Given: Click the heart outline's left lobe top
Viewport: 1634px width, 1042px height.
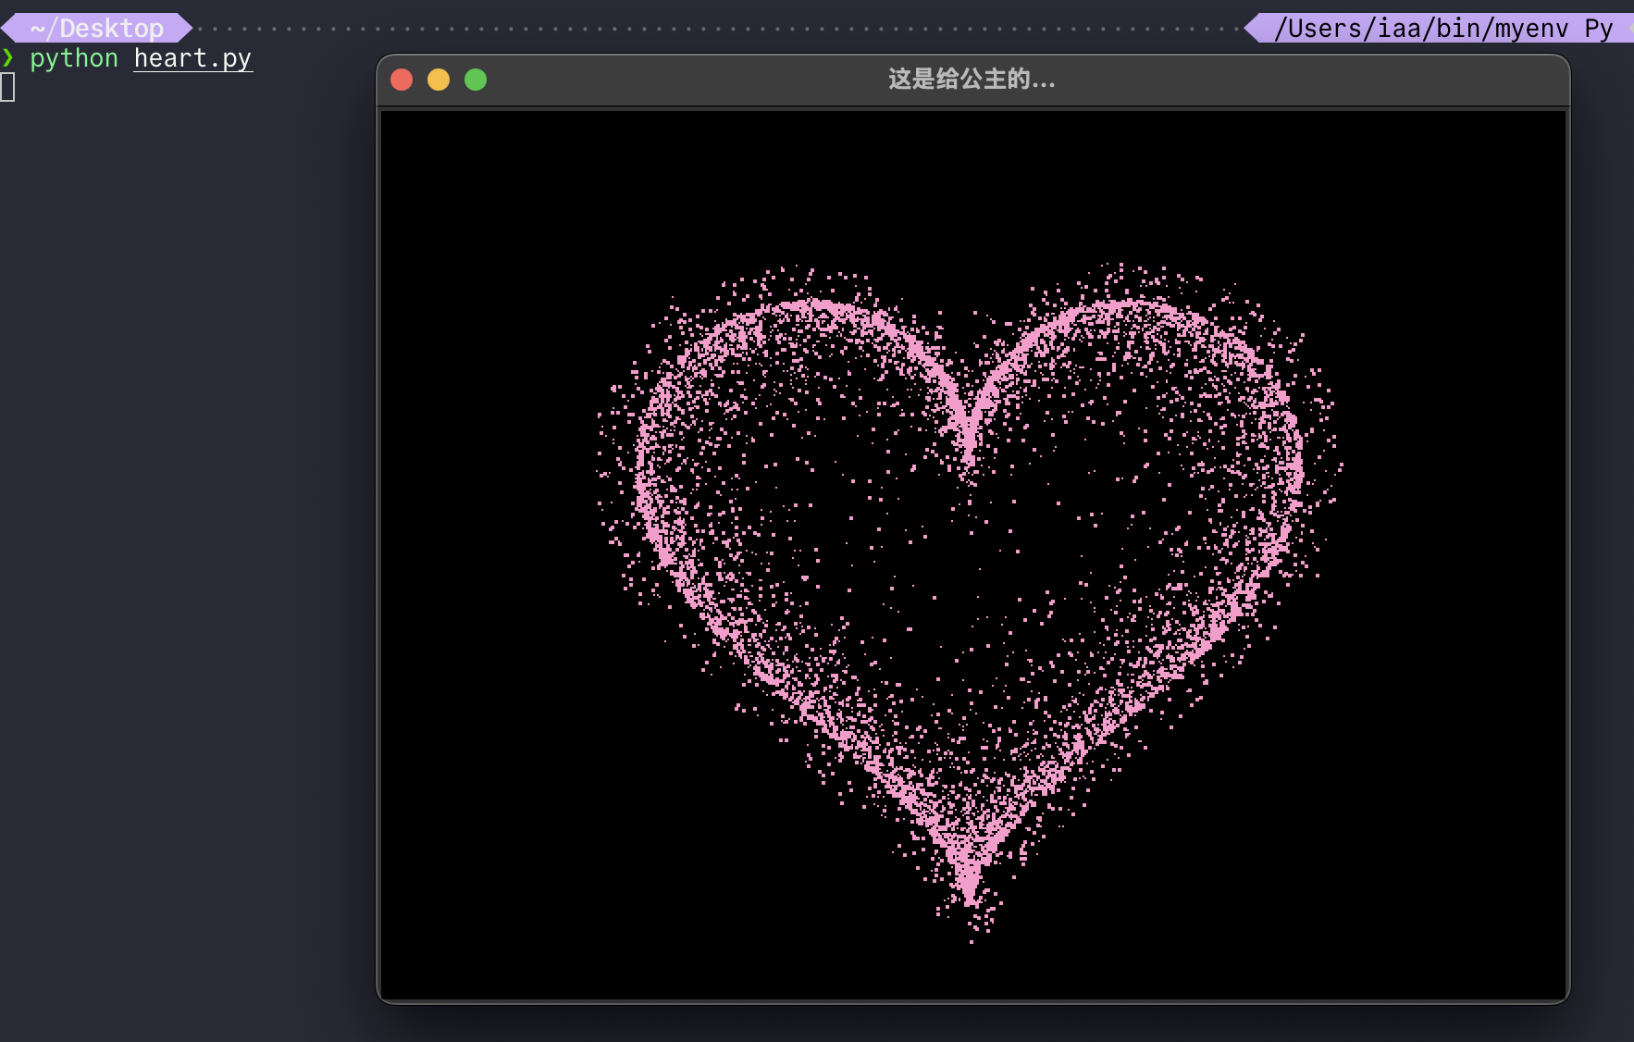Looking at the screenshot, I should (805, 305).
